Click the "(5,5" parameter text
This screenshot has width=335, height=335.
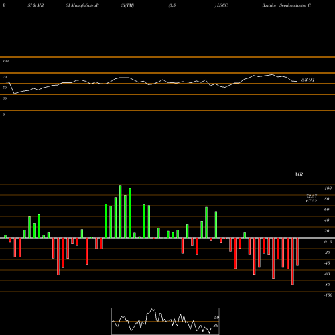(x=172, y=5)
